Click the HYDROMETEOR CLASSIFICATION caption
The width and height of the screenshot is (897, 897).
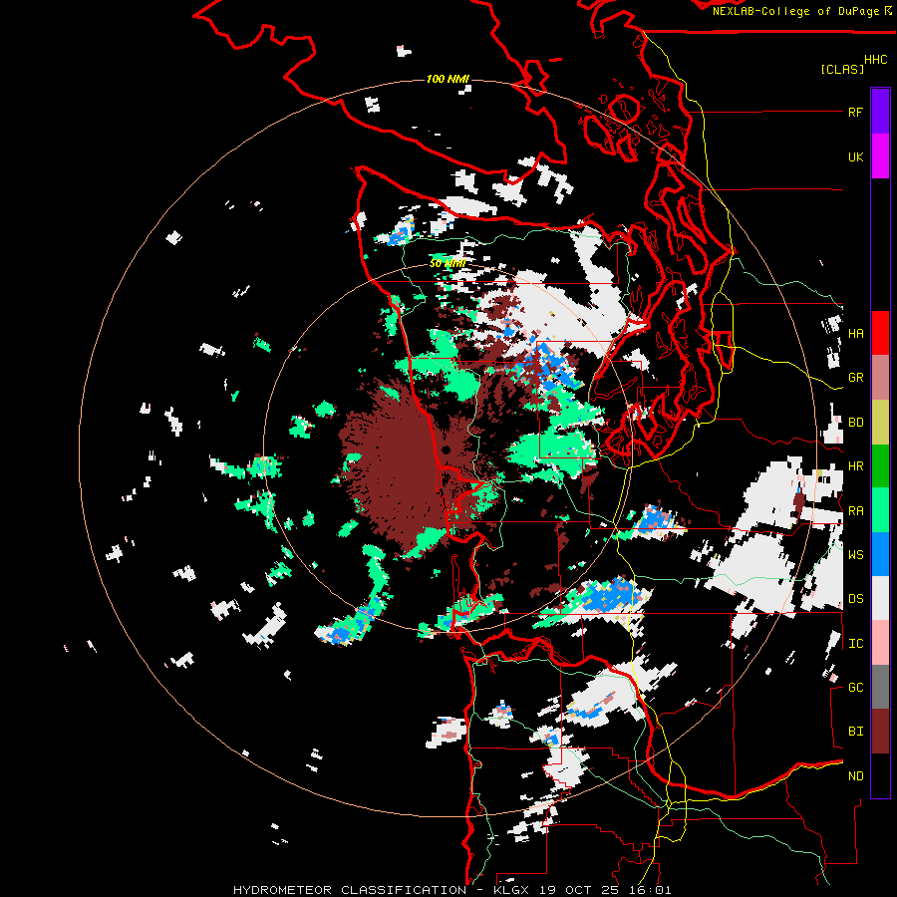coord(350,890)
